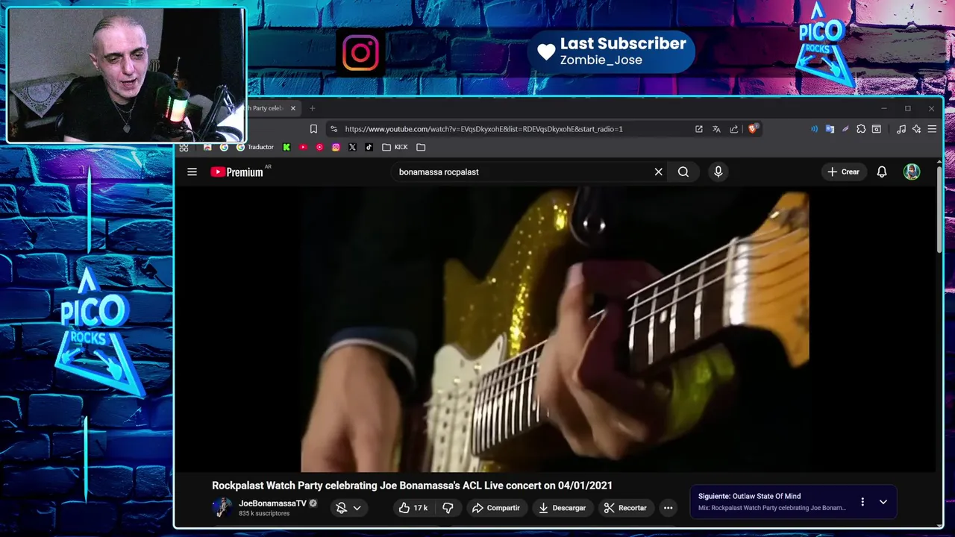
Task: Click the Siguiente: Outlaw State Of Mind text
Action: click(749, 496)
